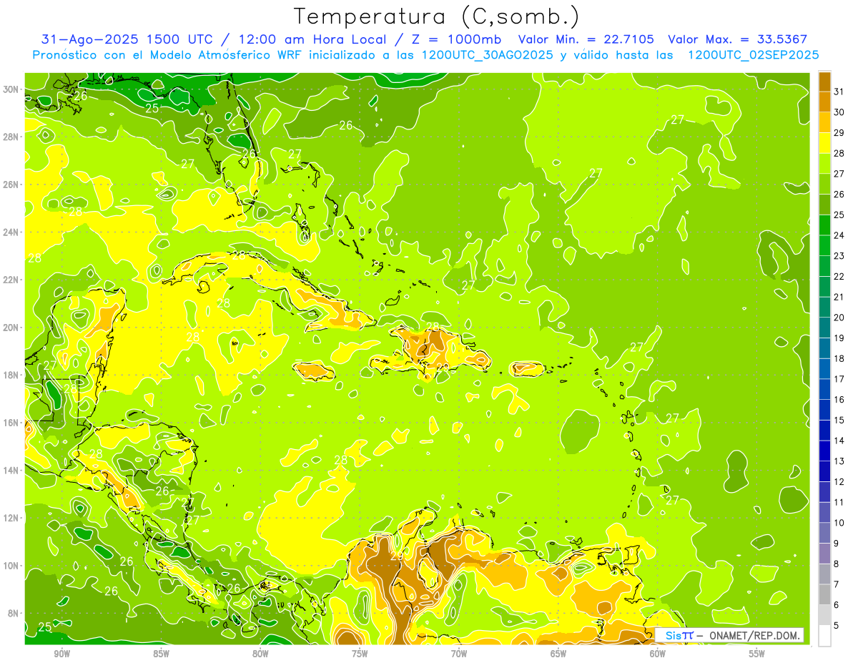Click the colorbar label '28'

839,153
